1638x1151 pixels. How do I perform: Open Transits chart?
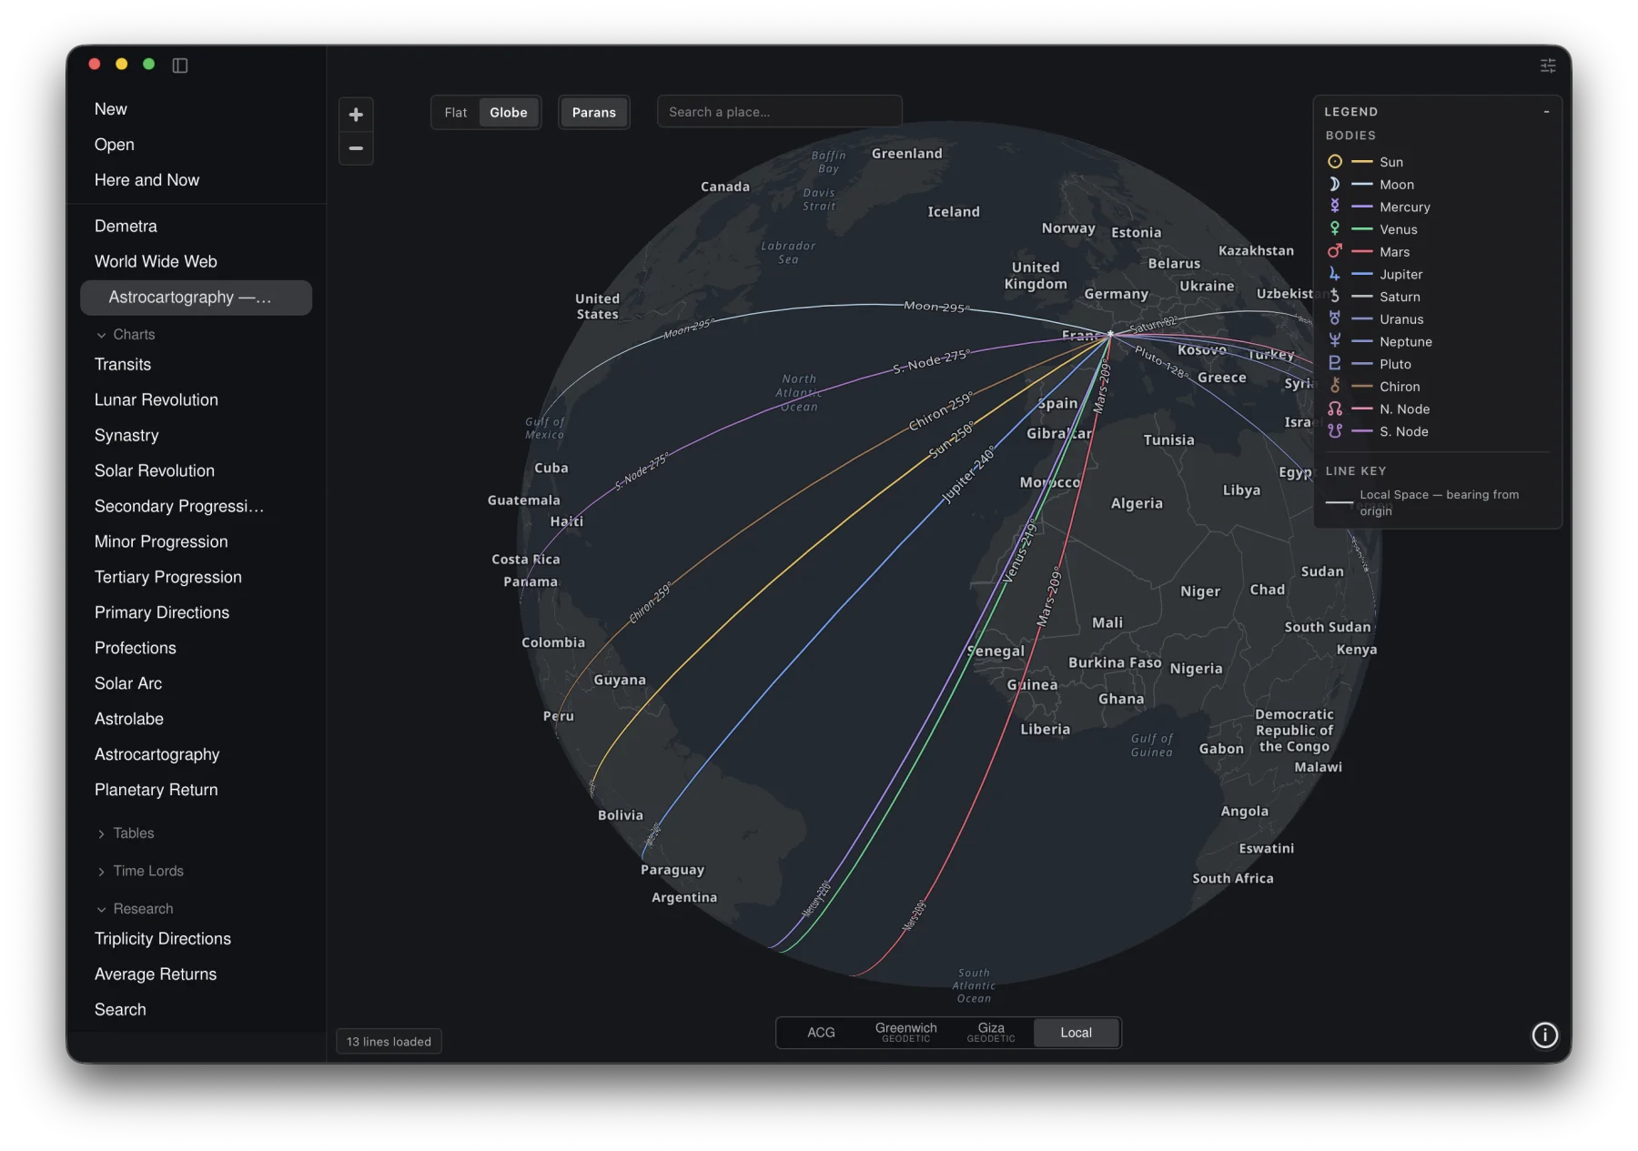pyautogui.click(x=123, y=365)
